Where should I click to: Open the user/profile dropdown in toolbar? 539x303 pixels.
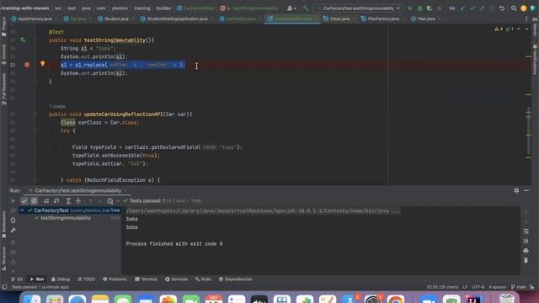coord(291,8)
